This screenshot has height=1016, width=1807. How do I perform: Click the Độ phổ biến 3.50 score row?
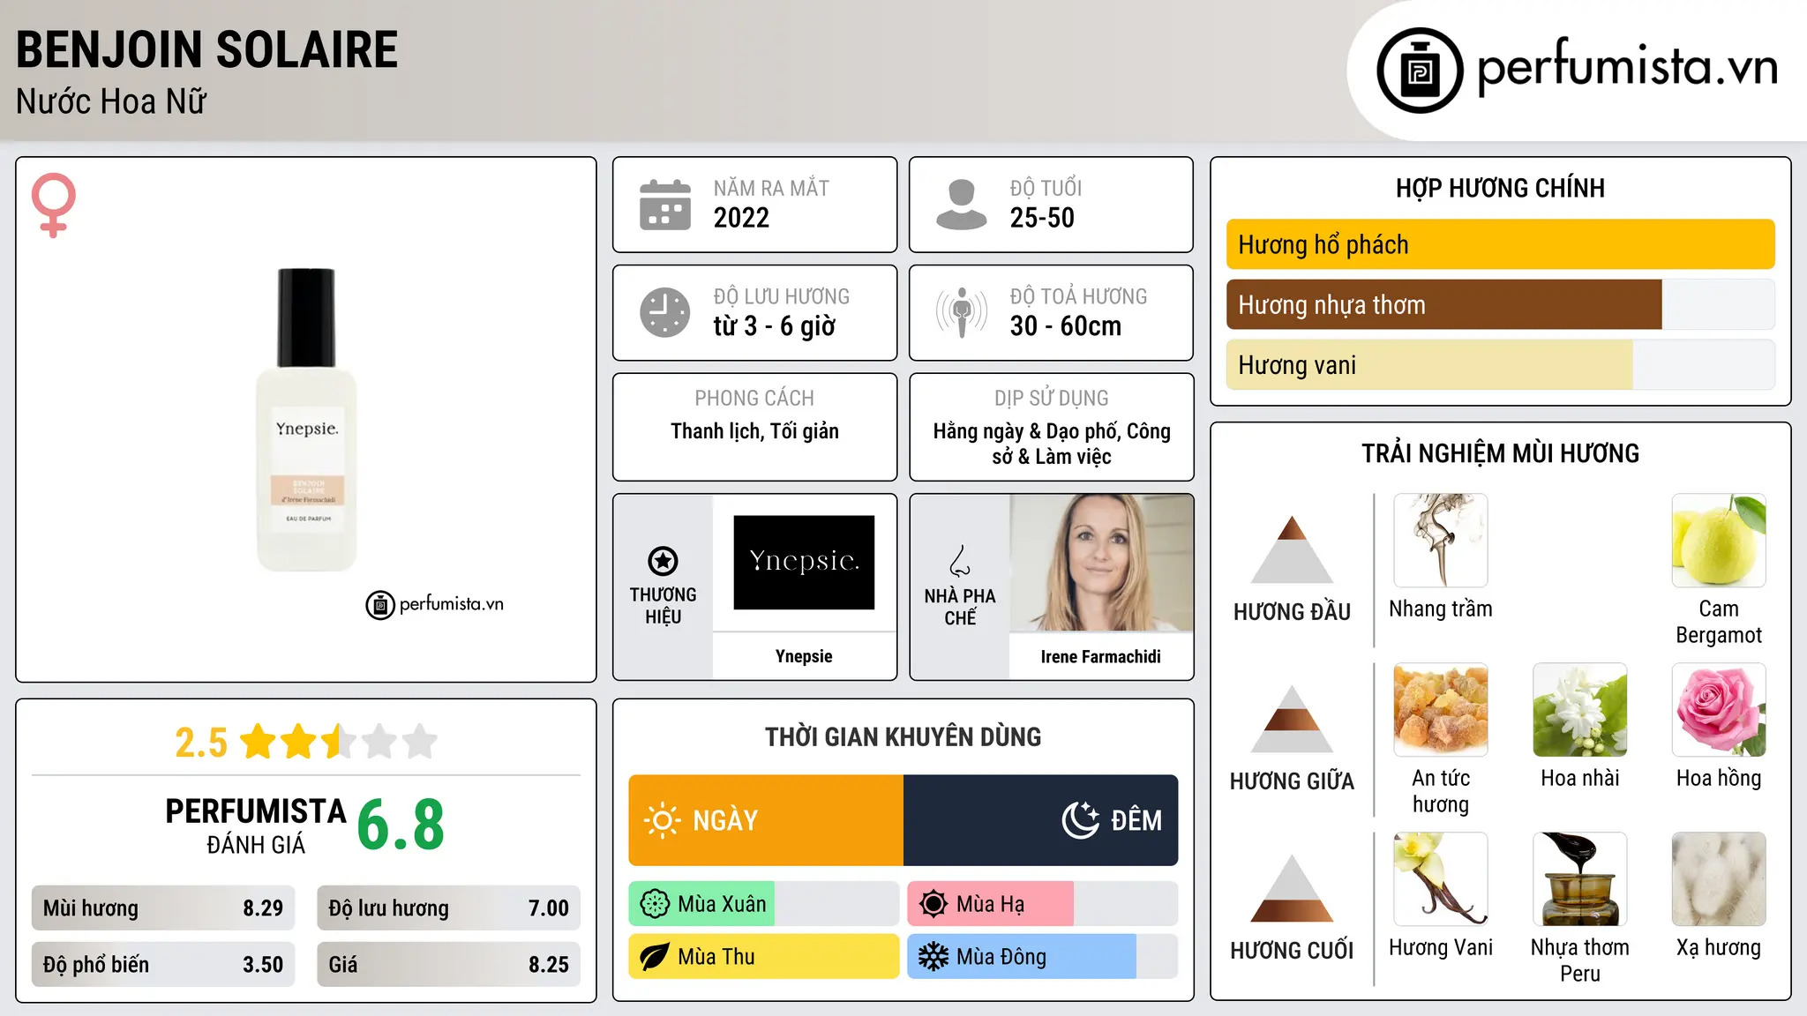163,965
